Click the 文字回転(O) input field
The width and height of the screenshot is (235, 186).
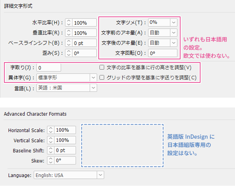coord(163,53)
